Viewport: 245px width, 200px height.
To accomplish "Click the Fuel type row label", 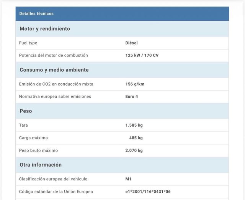I will (28, 43).
